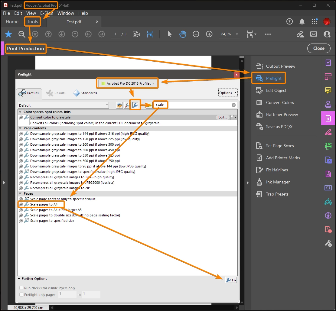Click Edit... button on Convert color row
This screenshot has height=311, width=336.
pyautogui.click(x=222, y=117)
